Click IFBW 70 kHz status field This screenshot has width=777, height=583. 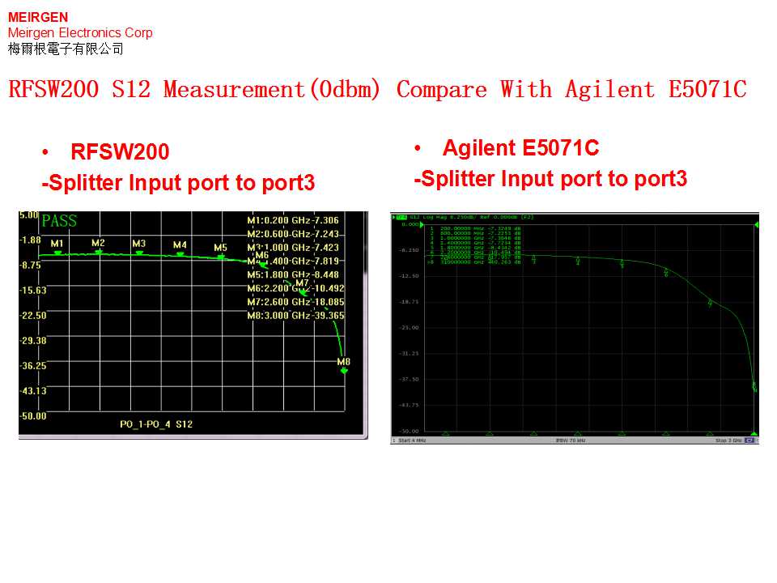[x=571, y=440]
